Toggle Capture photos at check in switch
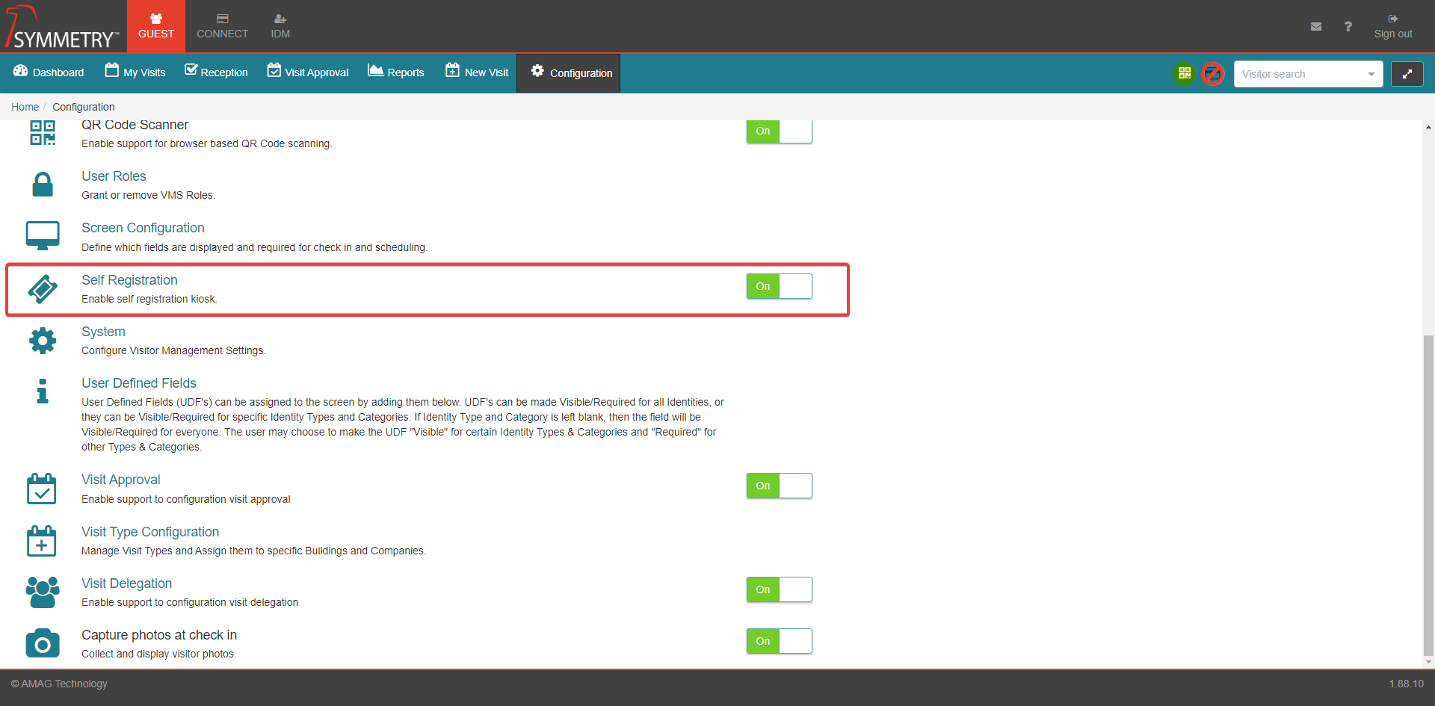The height and width of the screenshot is (706, 1435). [779, 641]
